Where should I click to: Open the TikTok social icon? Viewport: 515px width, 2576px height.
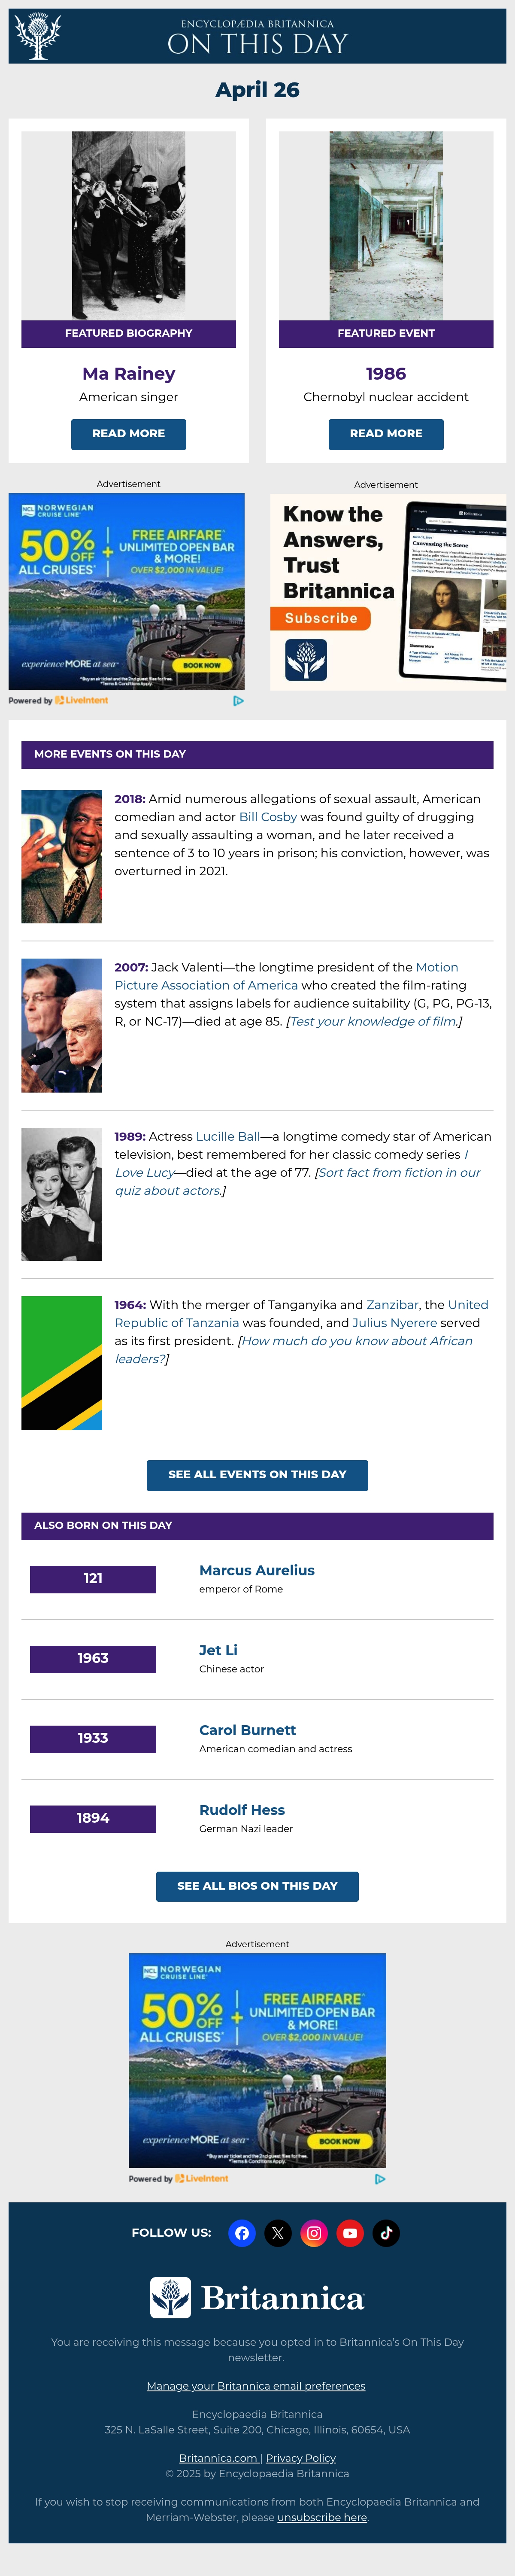[386, 2233]
